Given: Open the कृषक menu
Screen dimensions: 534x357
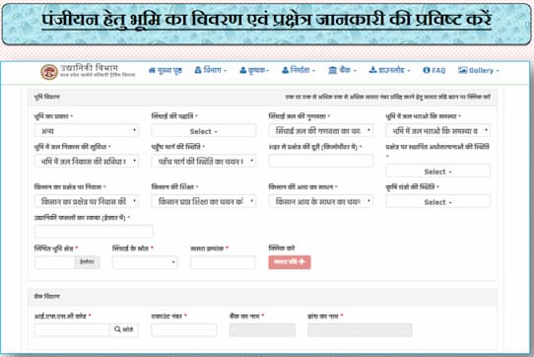Looking at the screenshot, I should 254,70.
